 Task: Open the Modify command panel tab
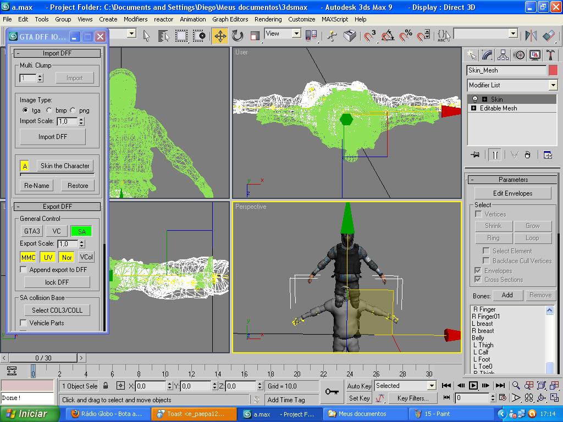tap(487, 55)
